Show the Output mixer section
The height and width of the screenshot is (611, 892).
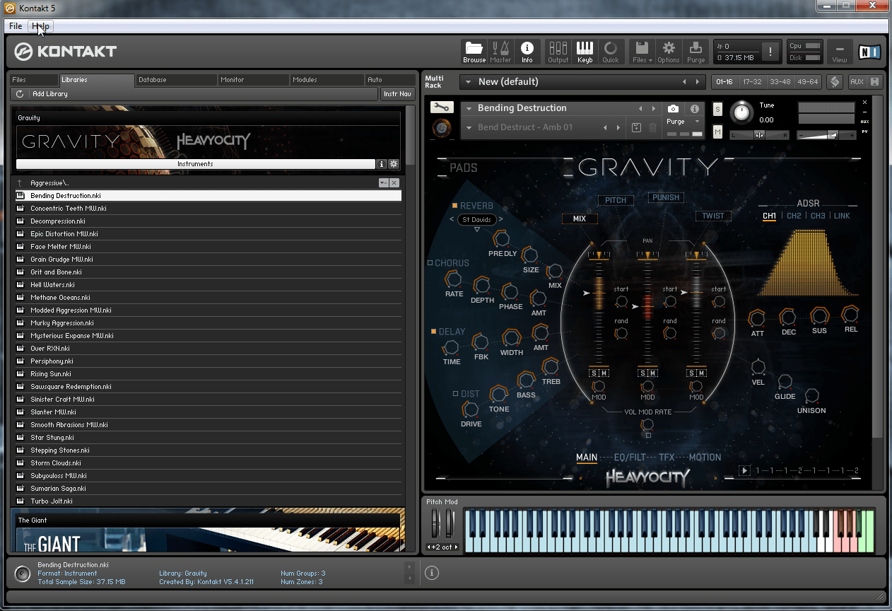coord(558,52)
